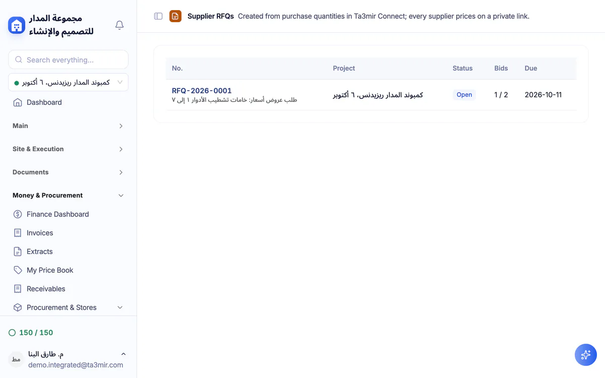Click the Supplier RFQs page title
This screenshot has height=378, width=605.
coord(211,16)
